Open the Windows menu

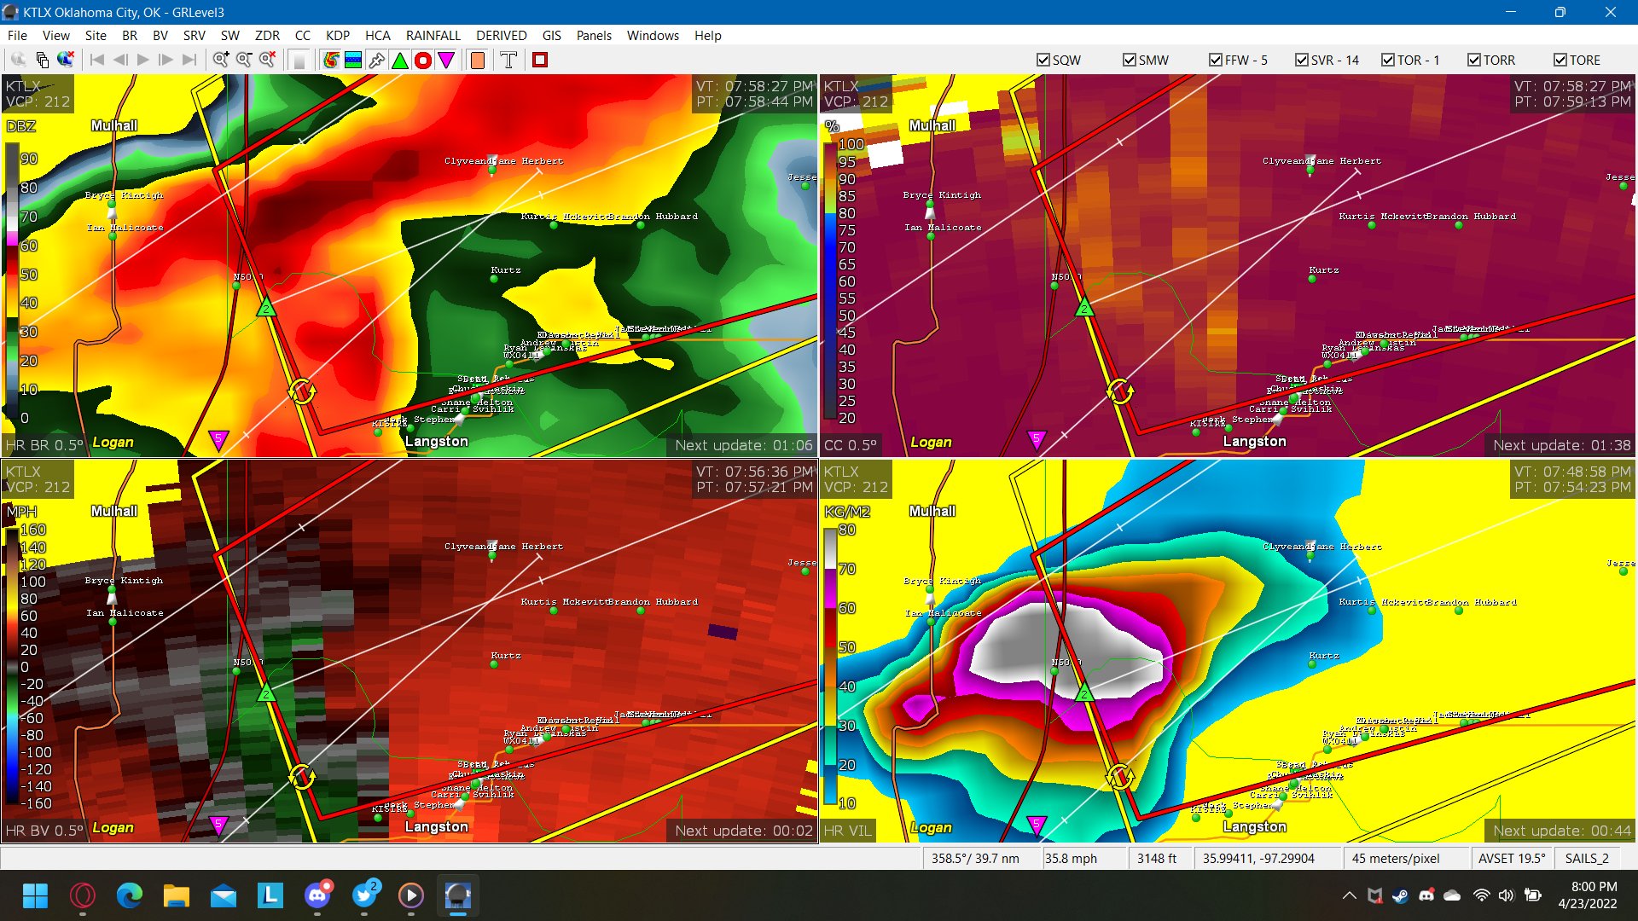653,36
